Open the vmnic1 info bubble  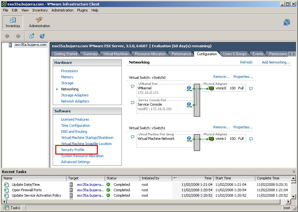click(x=251, y=139)
